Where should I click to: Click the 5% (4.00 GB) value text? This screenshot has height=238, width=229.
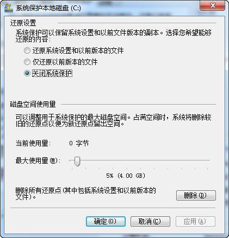(x=126, y=176)
